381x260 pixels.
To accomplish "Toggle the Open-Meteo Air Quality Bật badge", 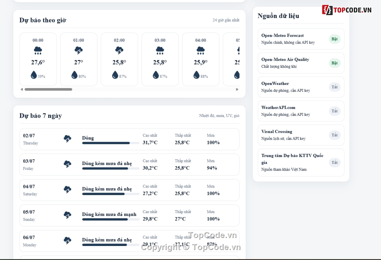I will pos(334,63).
